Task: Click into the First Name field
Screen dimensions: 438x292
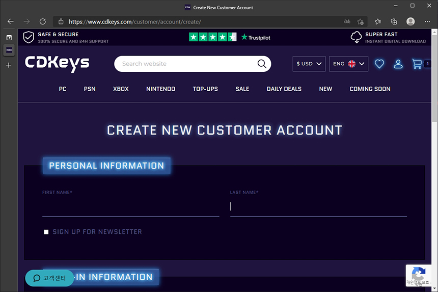Action: pos(131,207)
